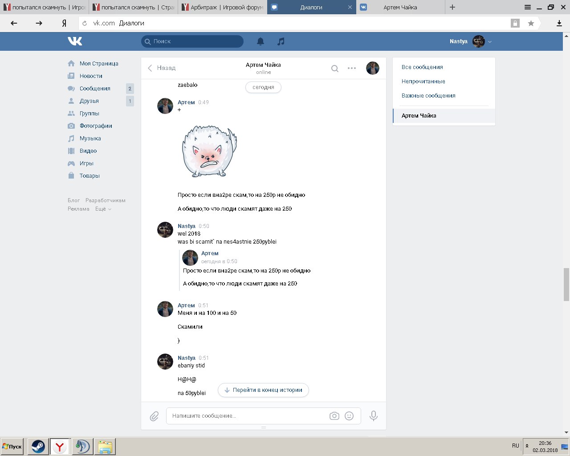Open the file explorer taskbar icon
Viewport: 570px width, 456px height.
[x=105, y=447]
